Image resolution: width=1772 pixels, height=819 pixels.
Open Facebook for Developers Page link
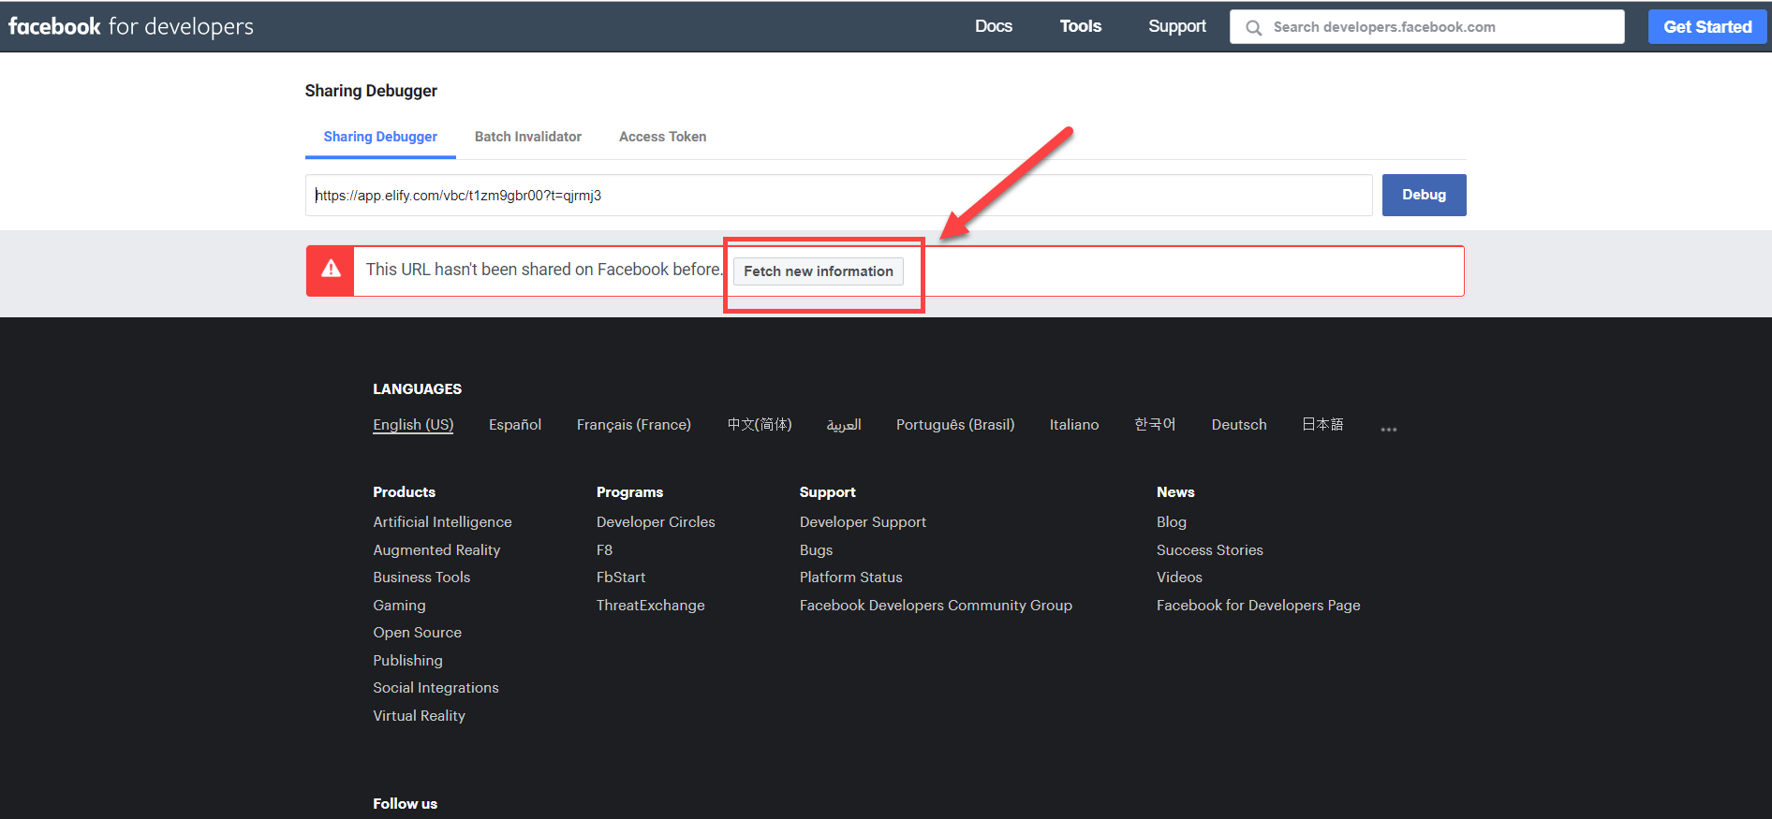click(x=1258, y=606)
